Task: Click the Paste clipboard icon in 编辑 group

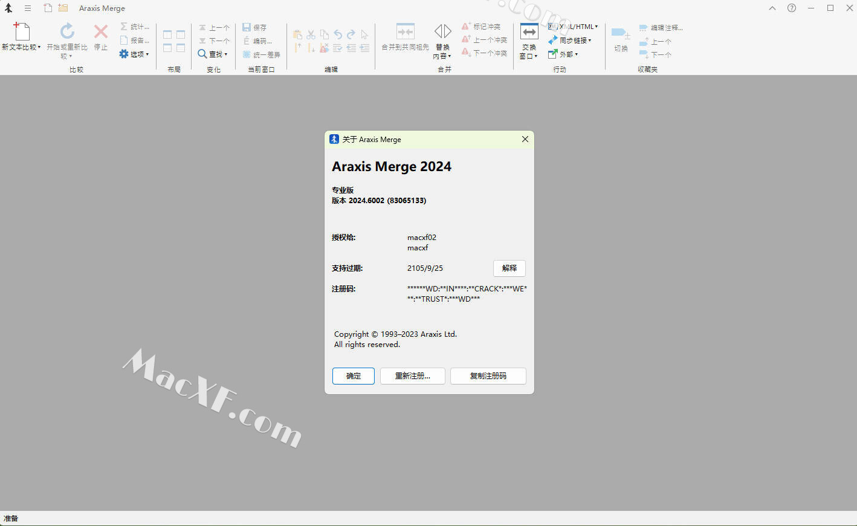Action: (x=297, y=34)
